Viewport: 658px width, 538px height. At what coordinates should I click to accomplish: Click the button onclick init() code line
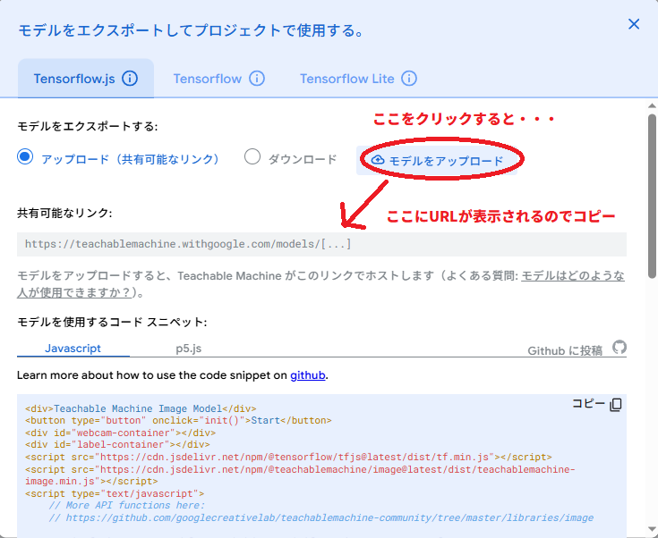point(178,420)
